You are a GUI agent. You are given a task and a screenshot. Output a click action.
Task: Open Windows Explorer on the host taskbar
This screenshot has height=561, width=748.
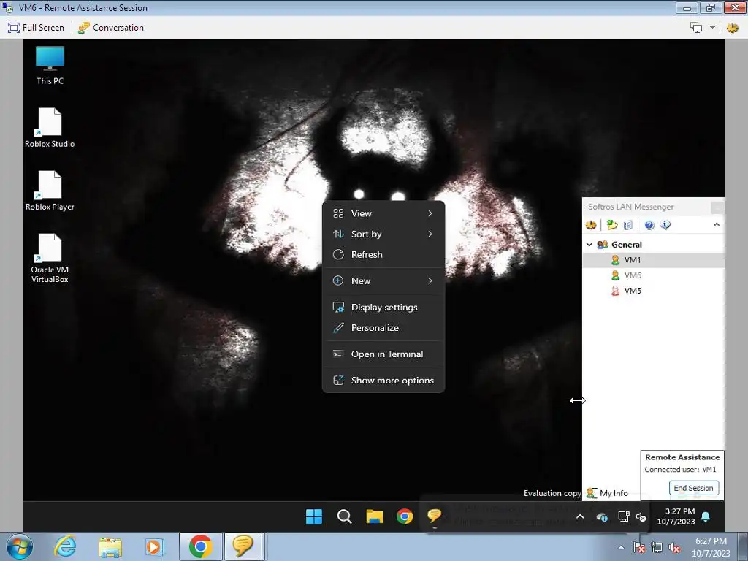point(110,546)
